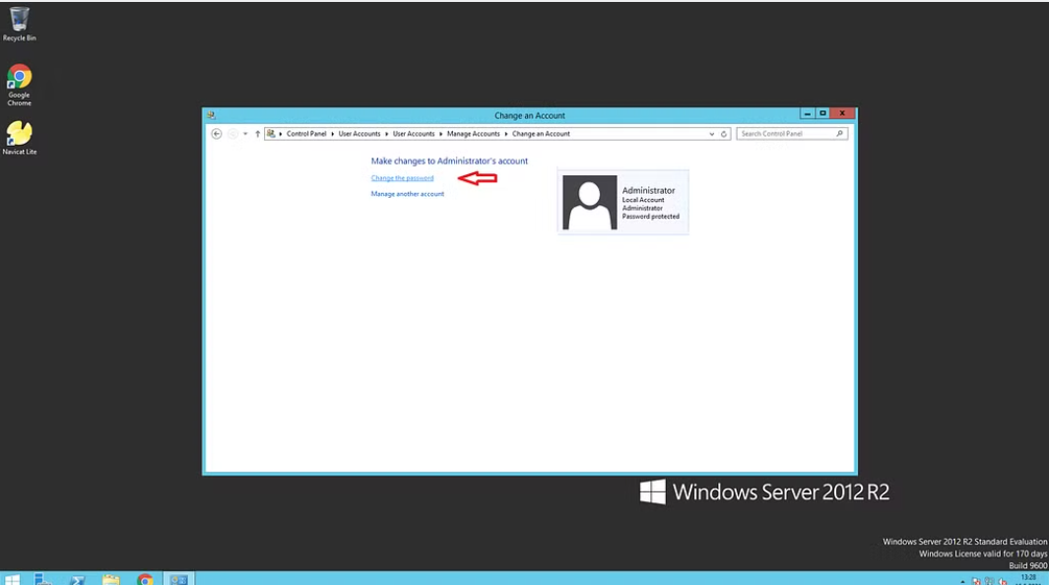Open Google Chrome from the taskbar

click(145, 579)
